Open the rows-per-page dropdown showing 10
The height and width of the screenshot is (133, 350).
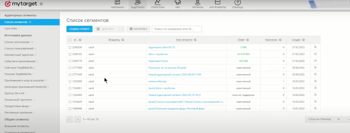(x=342, y=120)
